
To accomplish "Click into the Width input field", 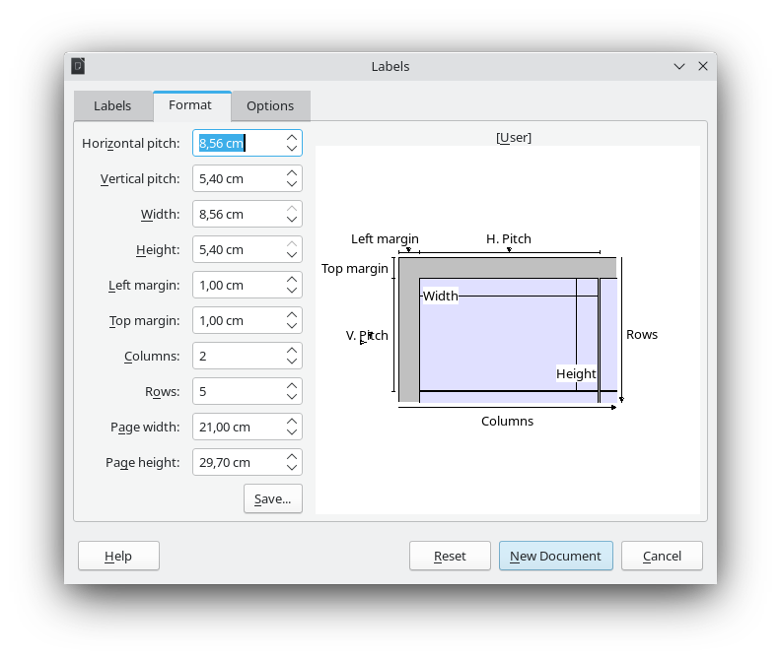I will [237, 215].
